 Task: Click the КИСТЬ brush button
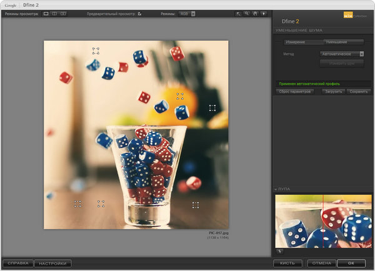tap(287, 264)
